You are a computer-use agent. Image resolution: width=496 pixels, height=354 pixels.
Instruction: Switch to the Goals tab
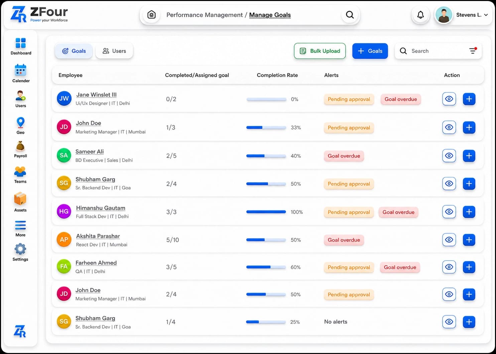pyautogui.click(x=74, y=51)
